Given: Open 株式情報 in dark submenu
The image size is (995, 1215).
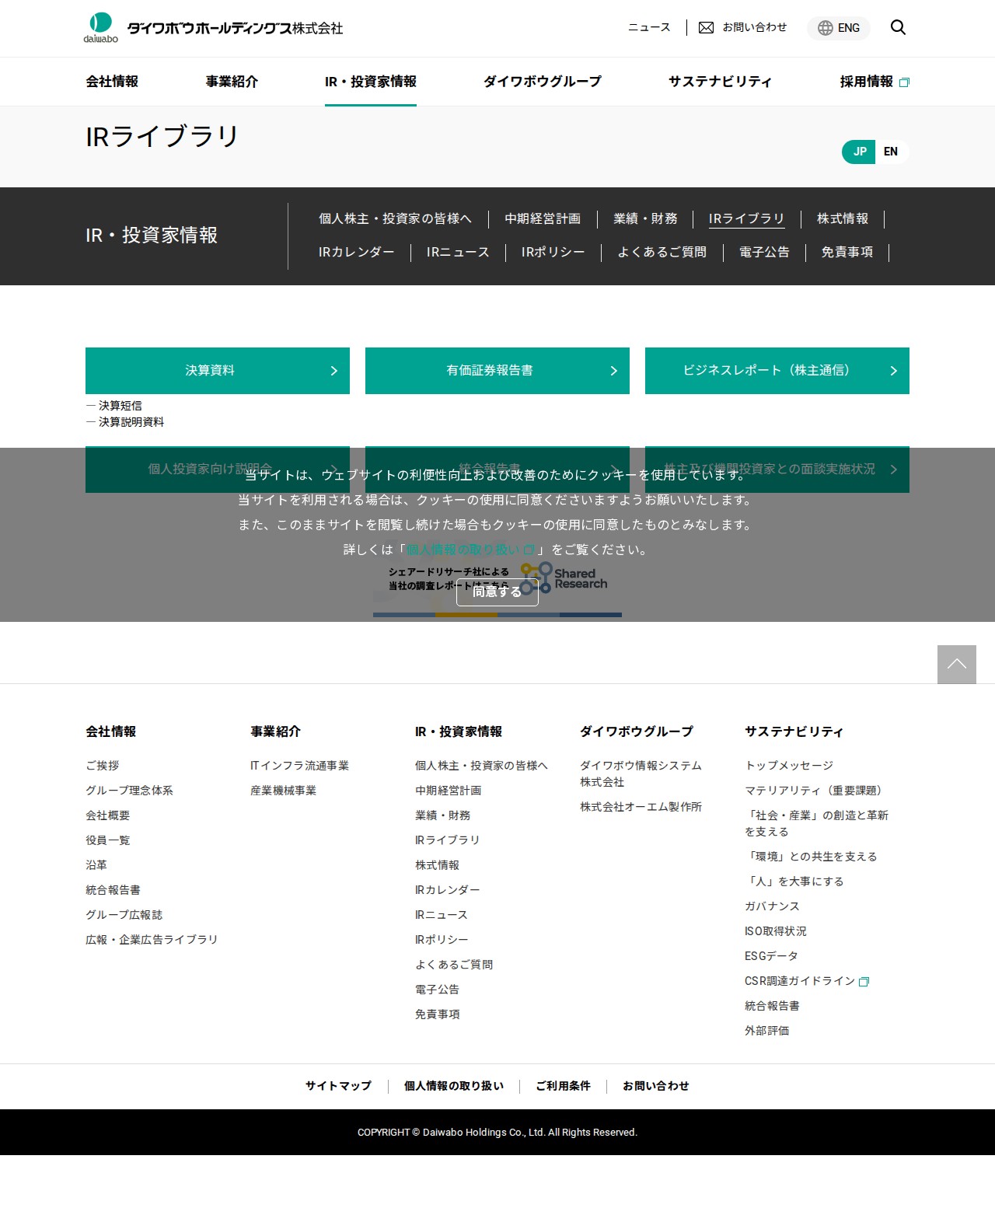Looking at the screenshot, I should click(843, 219).
